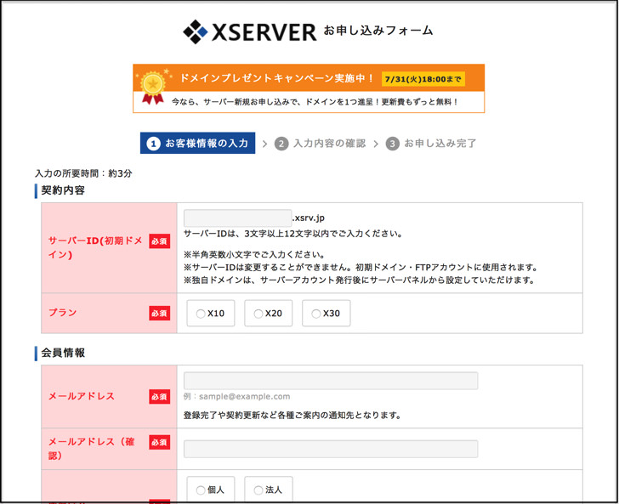
Task: Click the ※独自ドメイン note line
Action: tap(359, 280)
